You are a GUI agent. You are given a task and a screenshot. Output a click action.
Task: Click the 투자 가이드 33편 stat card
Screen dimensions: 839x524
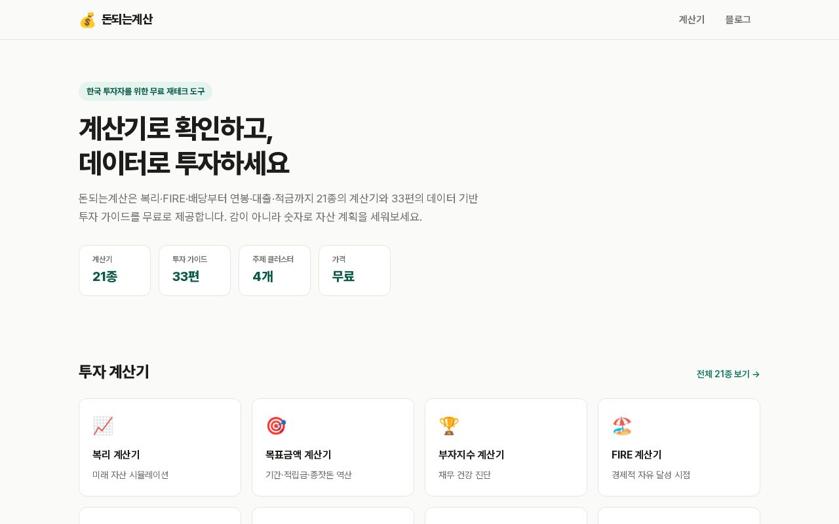(x=195, y=271)
